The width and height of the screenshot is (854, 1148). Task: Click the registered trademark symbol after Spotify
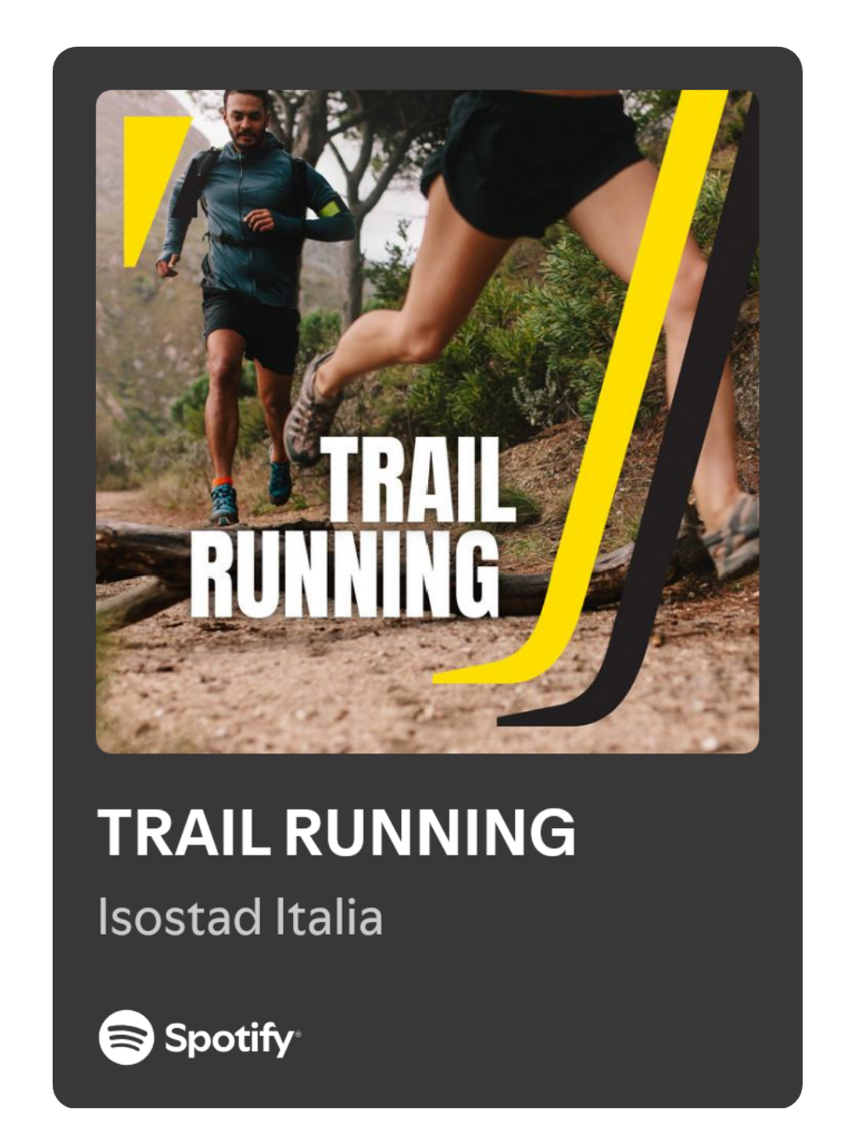297,1032
